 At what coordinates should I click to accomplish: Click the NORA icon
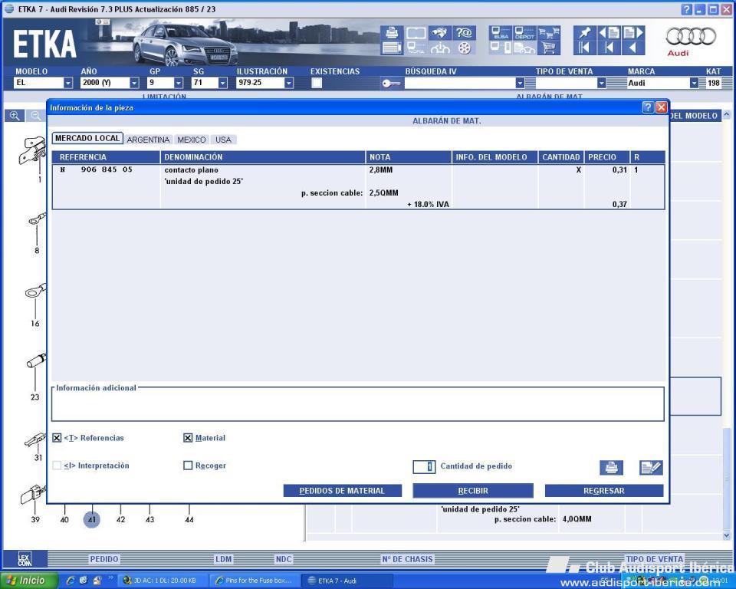(x=416, y=47)
